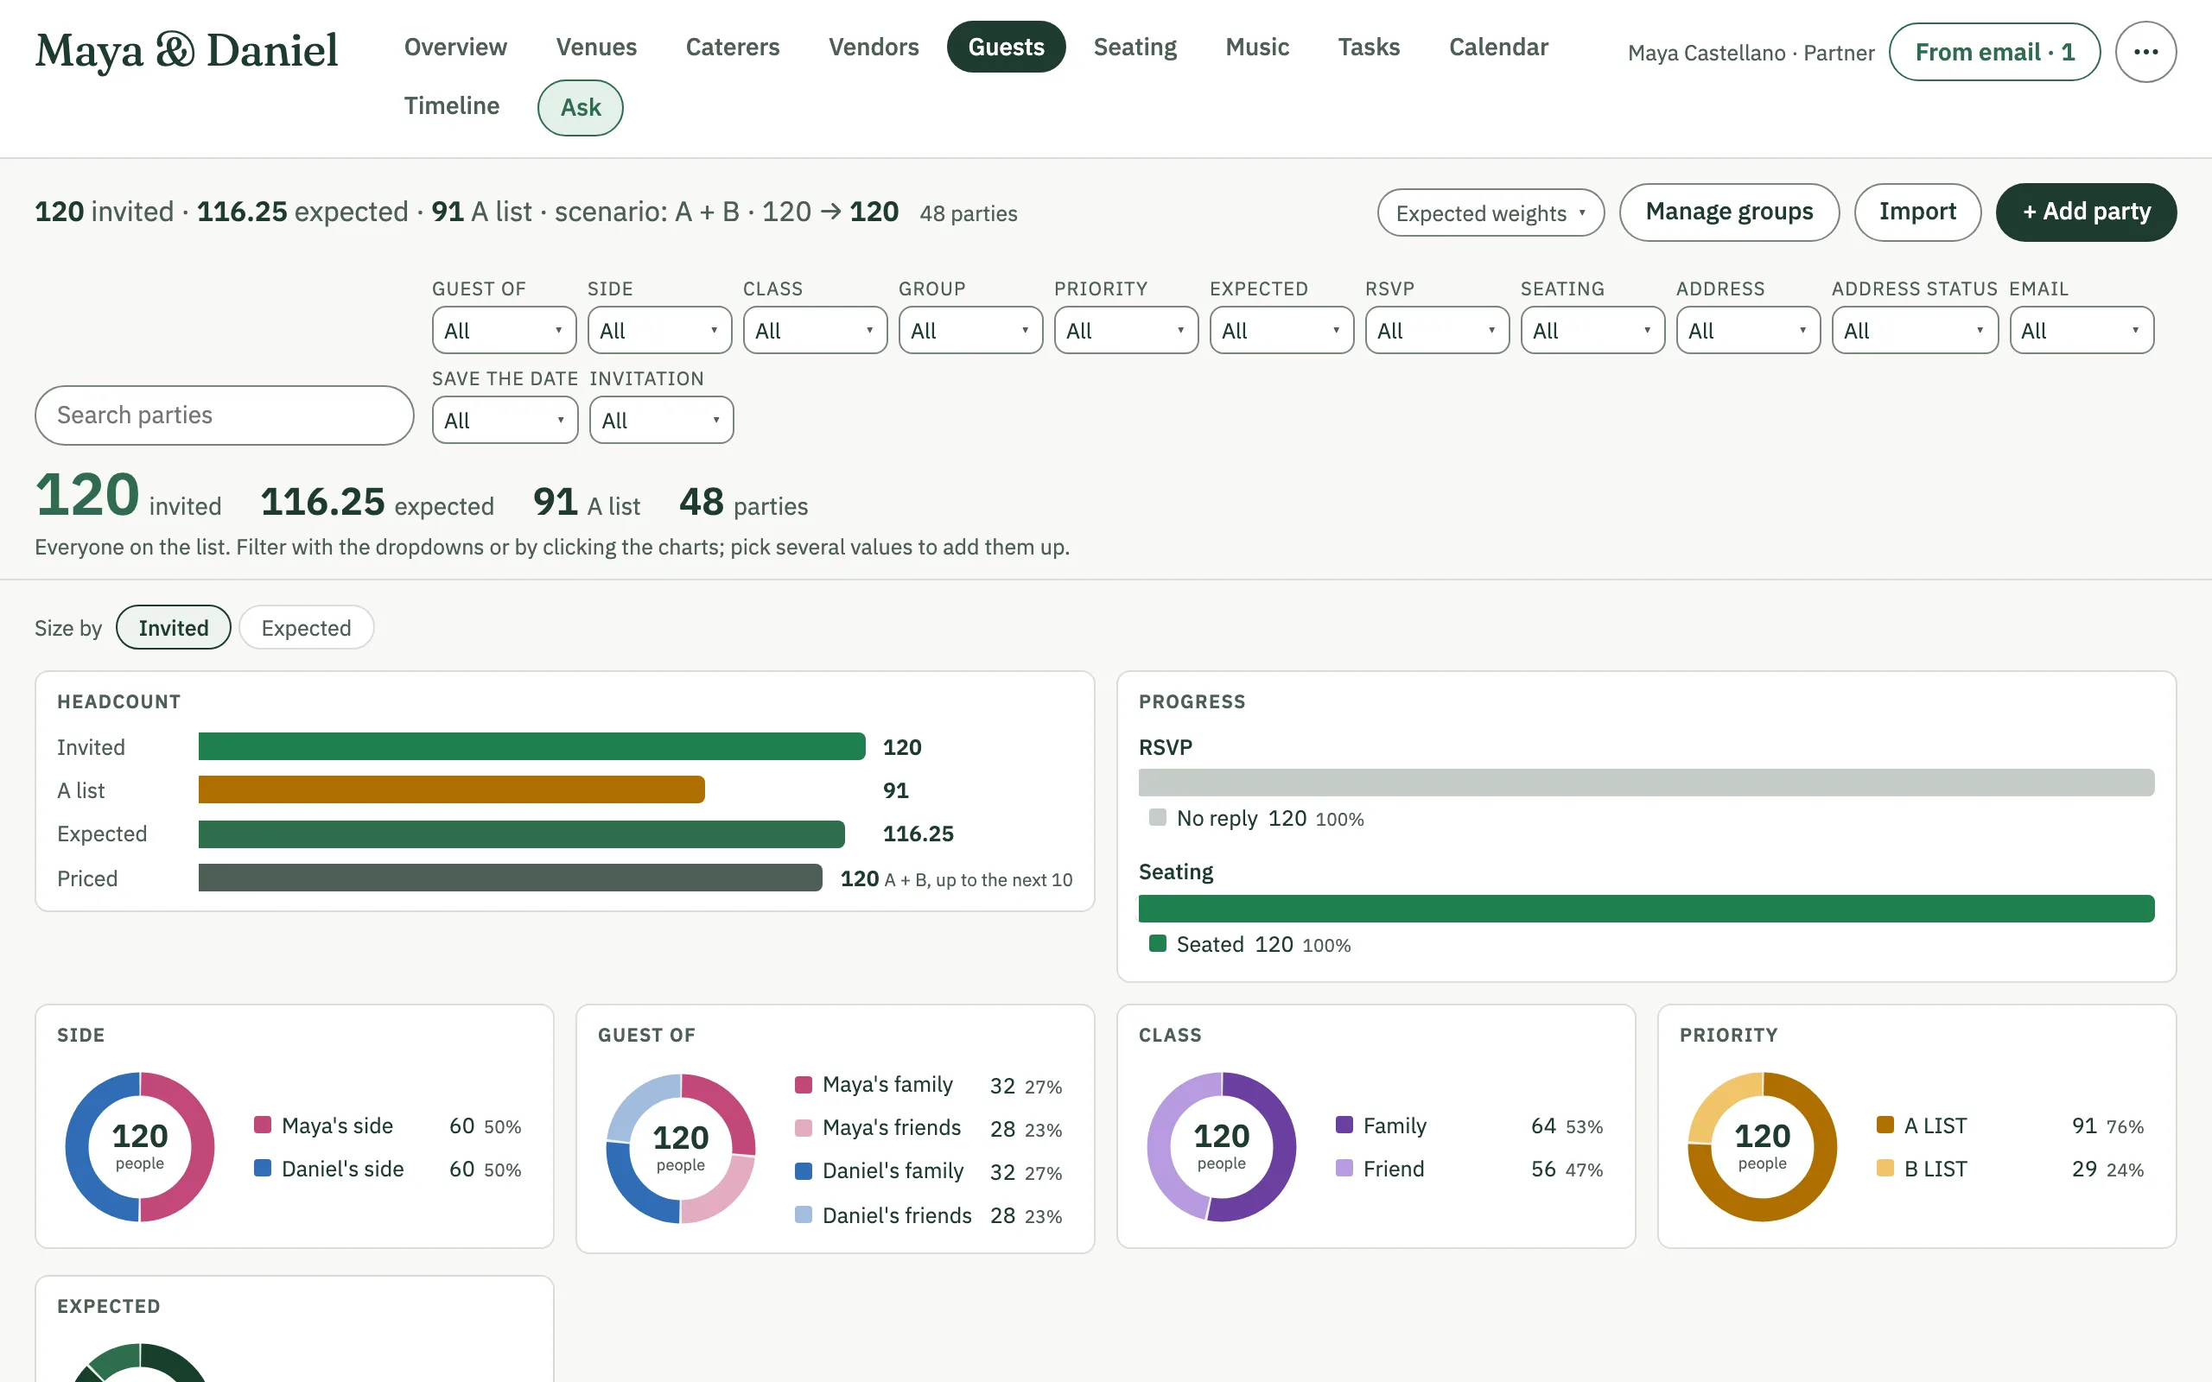Expand the RSVP filter dropdown

point(1437,330)
